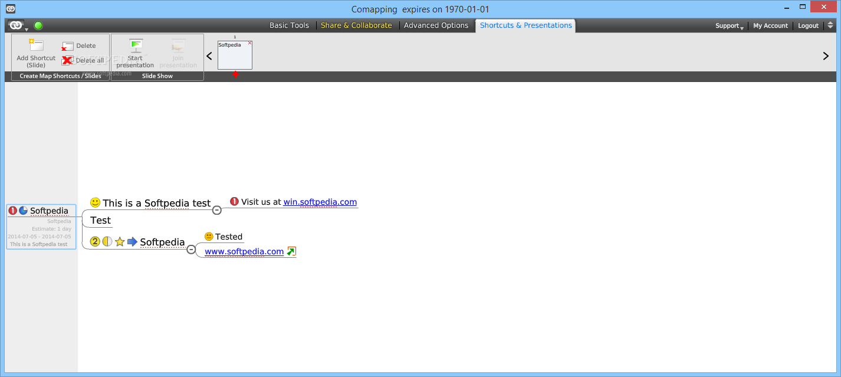Click the smiley face icon on Softpedia test node
This screenshot has height=377, width=841.
pos(96,202)
